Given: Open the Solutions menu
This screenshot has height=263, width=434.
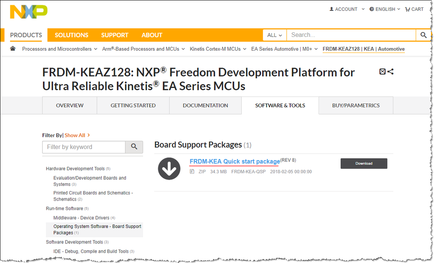Looking at the screenshot, I should [71, 35].
